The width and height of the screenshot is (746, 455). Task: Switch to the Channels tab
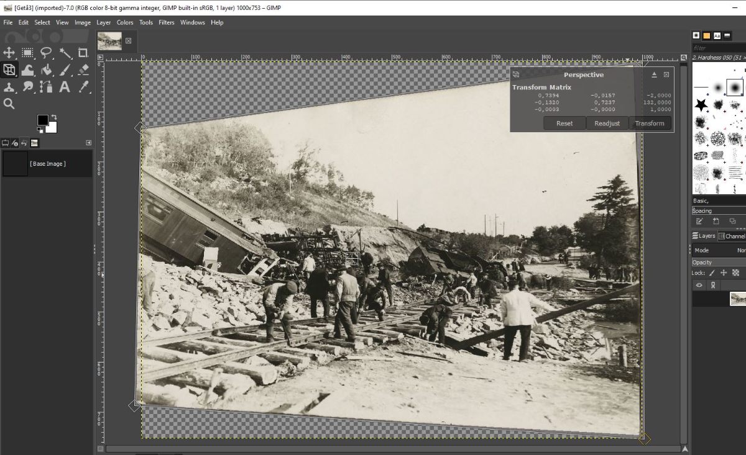pos(732,236)
